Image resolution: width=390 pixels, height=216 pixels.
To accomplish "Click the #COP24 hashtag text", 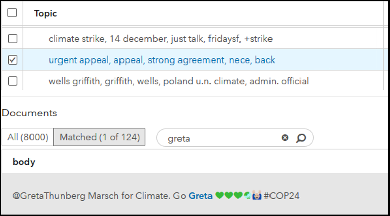I will 282,195.
